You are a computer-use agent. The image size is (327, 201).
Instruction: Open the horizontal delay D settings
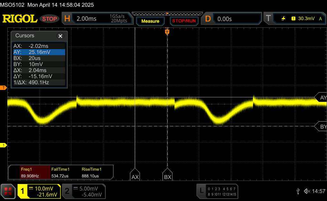(233, 19)
